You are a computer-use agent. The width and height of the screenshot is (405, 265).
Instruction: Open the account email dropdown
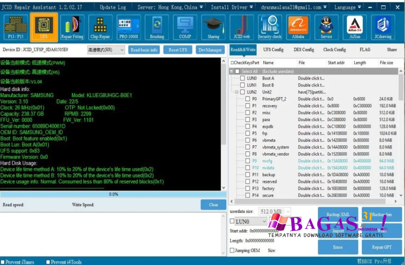tap(294, 7)
